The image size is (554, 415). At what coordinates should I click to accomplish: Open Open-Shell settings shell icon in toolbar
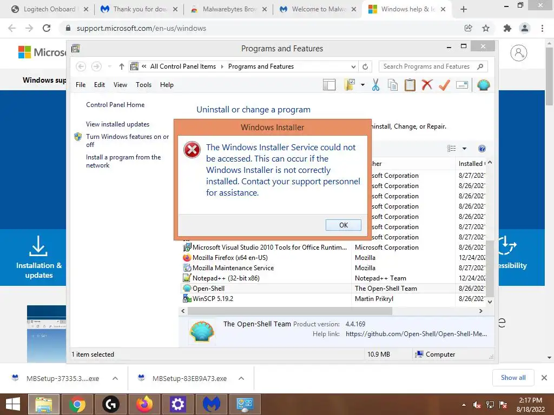(x=483, y=85)
